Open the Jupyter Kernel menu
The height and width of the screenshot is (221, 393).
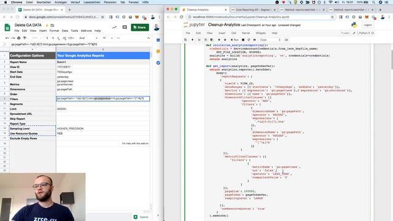(x=246, y=33)
